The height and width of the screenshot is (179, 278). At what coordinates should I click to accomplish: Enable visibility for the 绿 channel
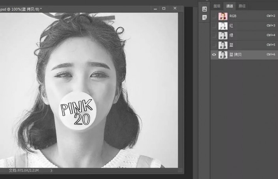(214, 35)
